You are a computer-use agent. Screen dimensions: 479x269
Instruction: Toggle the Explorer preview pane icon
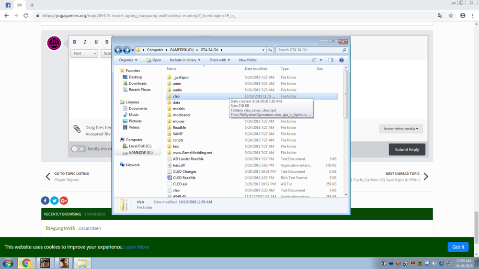tap(331, 60)
